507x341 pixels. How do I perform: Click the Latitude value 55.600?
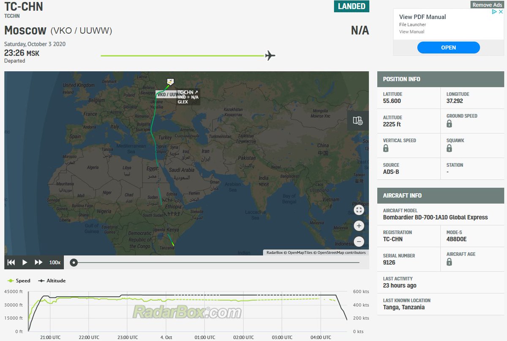(x=392, y=101)
